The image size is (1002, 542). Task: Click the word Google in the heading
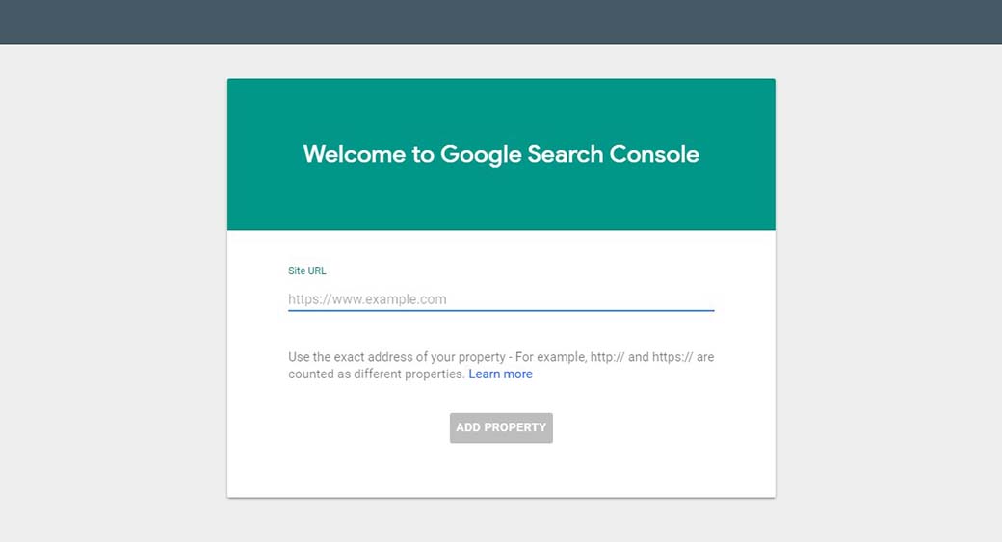pos(482,154)
